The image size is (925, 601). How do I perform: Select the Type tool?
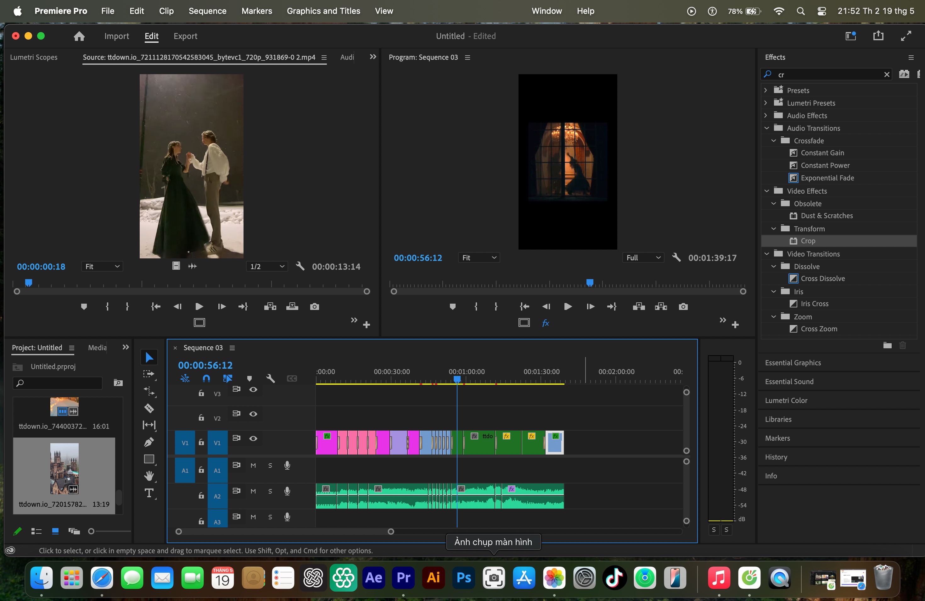149,493
